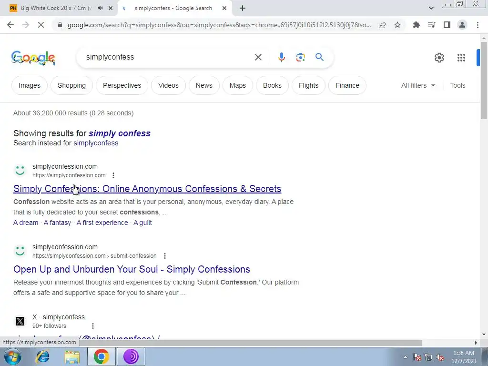The height and width of the screenshot is (366, 488).
Task: Mute the first tab's audio
Action: pyautogui.click(x=100, y=8)
